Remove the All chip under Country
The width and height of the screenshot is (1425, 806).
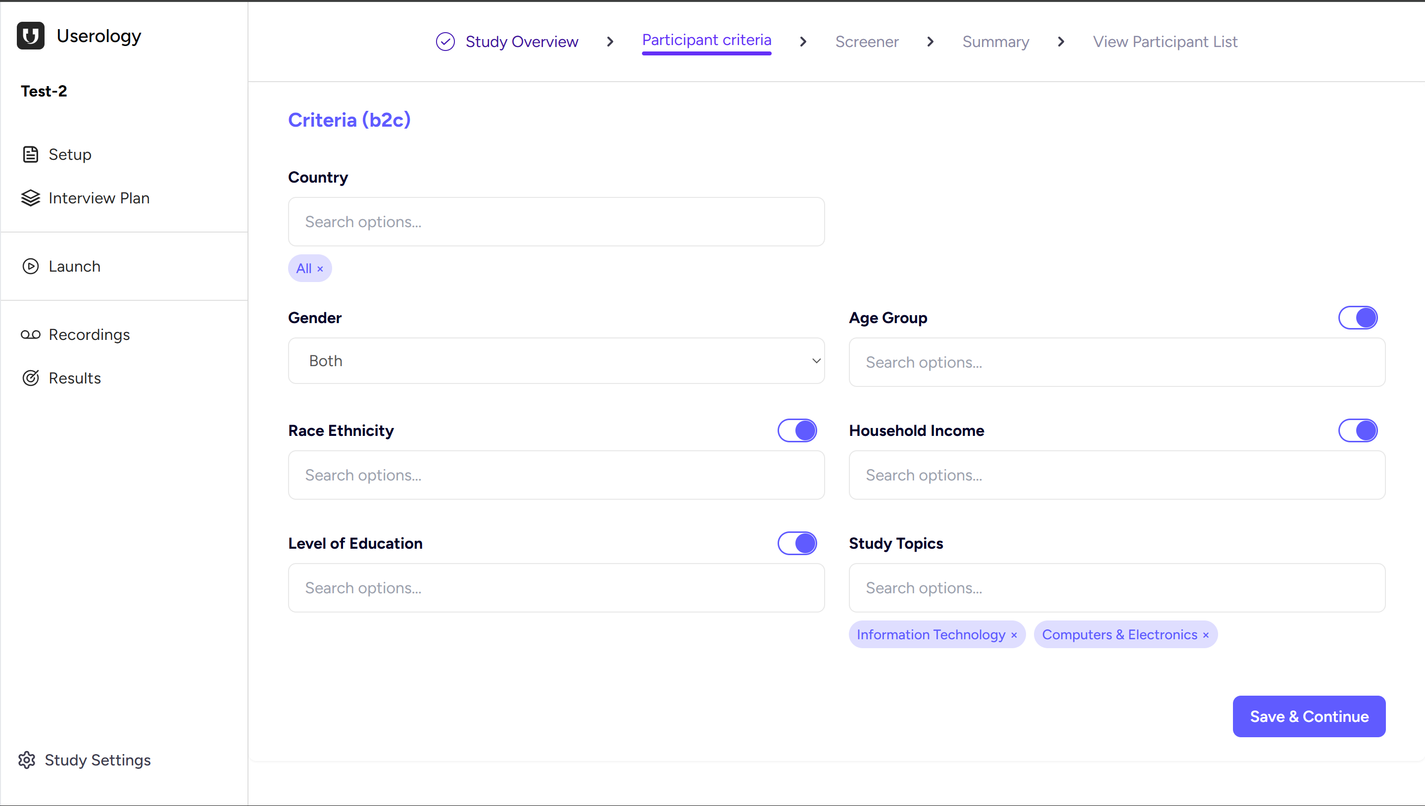point(319,268)
